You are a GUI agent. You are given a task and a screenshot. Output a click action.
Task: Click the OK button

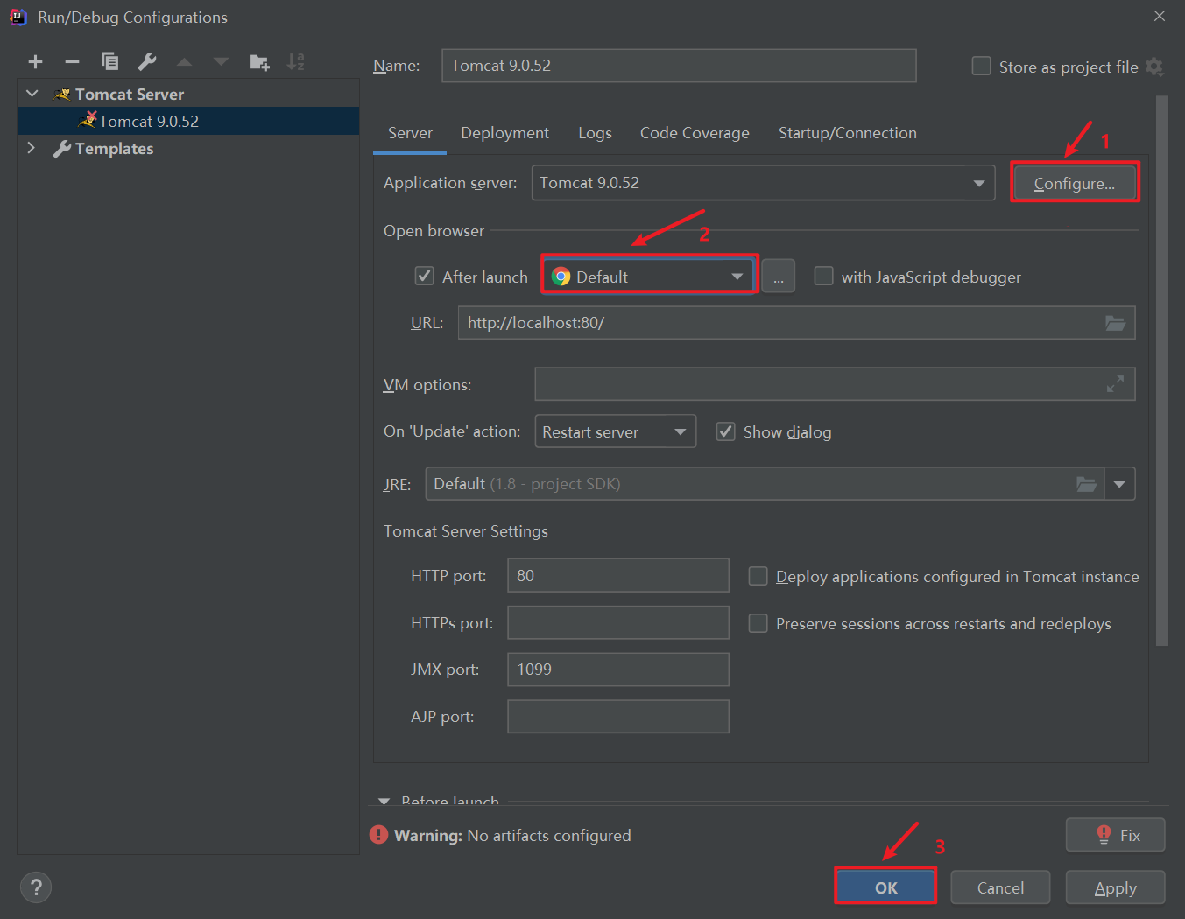click(x=885, y=887)
